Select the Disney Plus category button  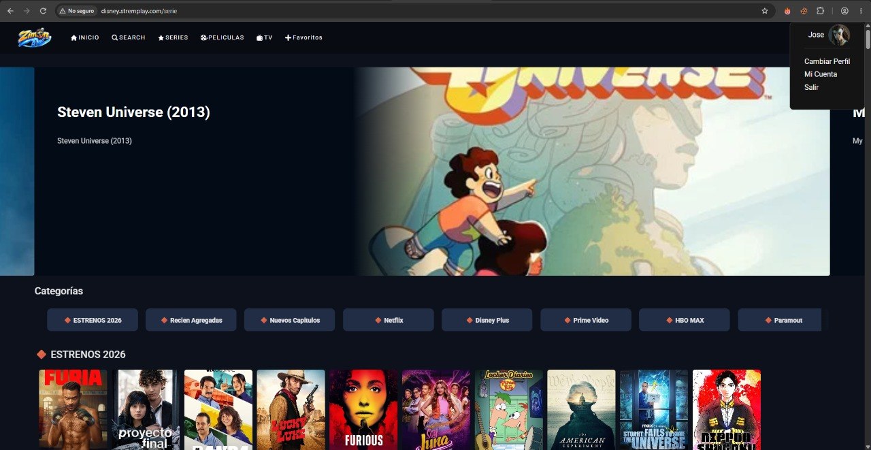[x=487, y=320]
